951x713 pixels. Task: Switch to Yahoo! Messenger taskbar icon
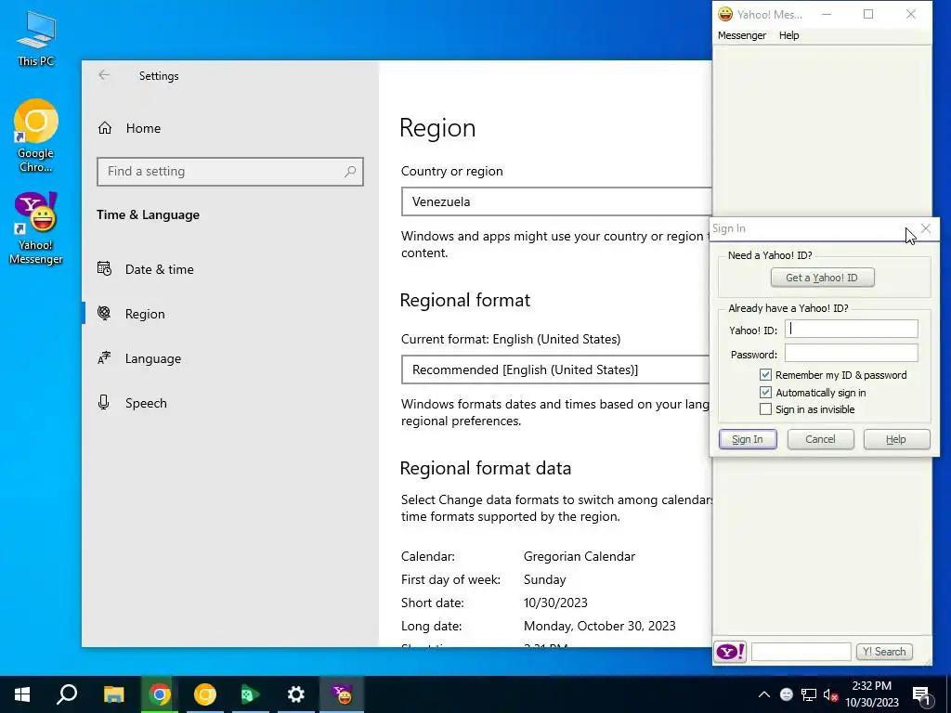tap(342, 694)
